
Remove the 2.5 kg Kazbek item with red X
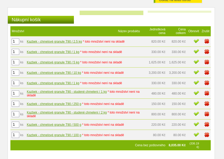[x=207, y=41]
